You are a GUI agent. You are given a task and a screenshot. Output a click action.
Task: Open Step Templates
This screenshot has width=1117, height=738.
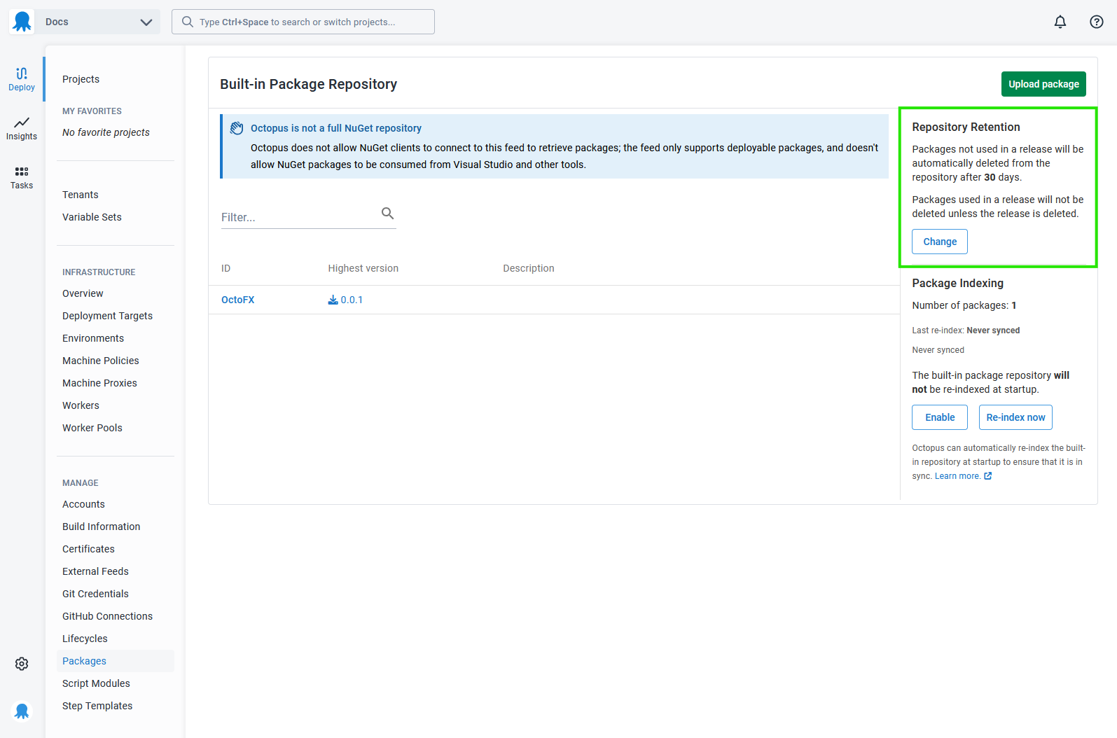(97, 706)
